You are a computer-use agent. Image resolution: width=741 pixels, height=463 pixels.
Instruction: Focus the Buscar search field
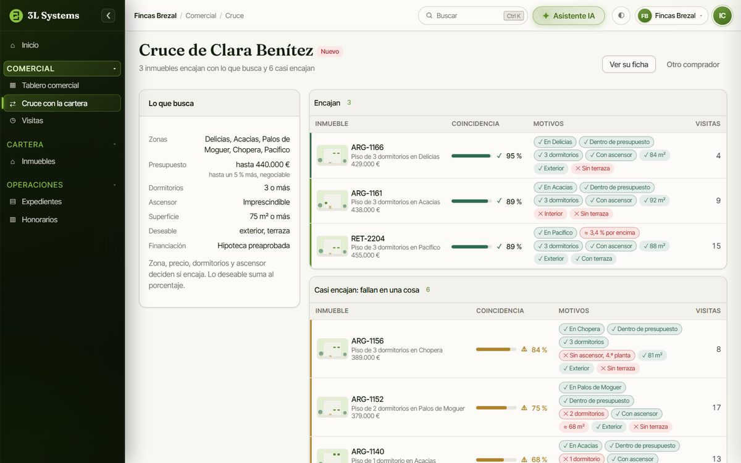click(x=473, y=15)
